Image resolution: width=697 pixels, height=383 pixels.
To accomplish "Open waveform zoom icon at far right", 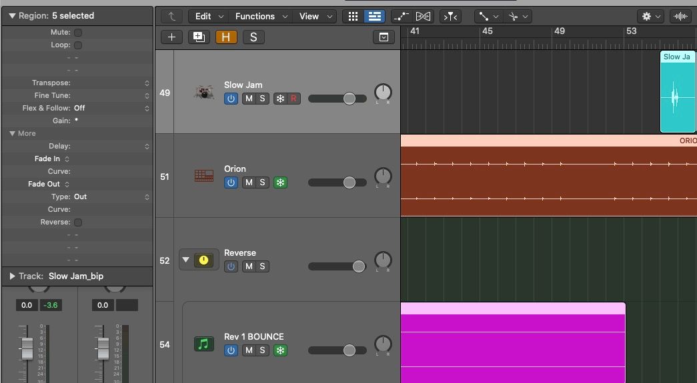I will (x=680, y=17).
